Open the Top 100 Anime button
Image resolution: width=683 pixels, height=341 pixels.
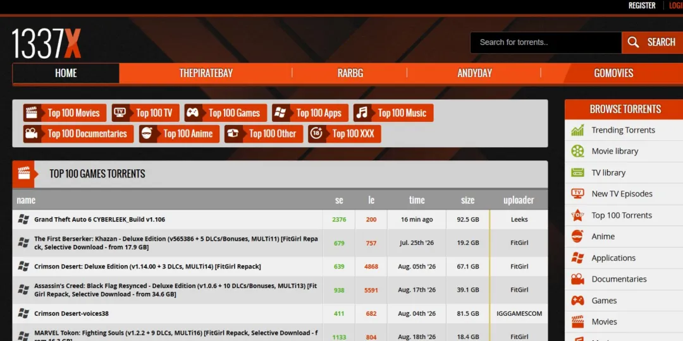point(179,133)
